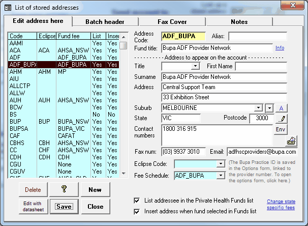
Task: Click the Fund fee column header
Action: 74,36
